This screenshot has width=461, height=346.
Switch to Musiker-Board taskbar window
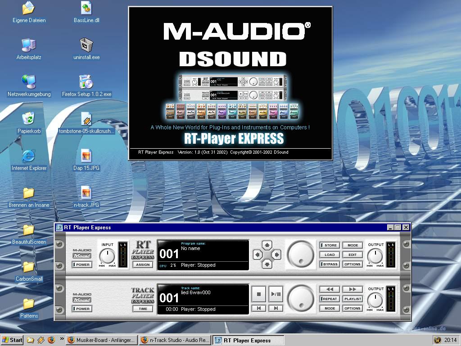[102, 340]
